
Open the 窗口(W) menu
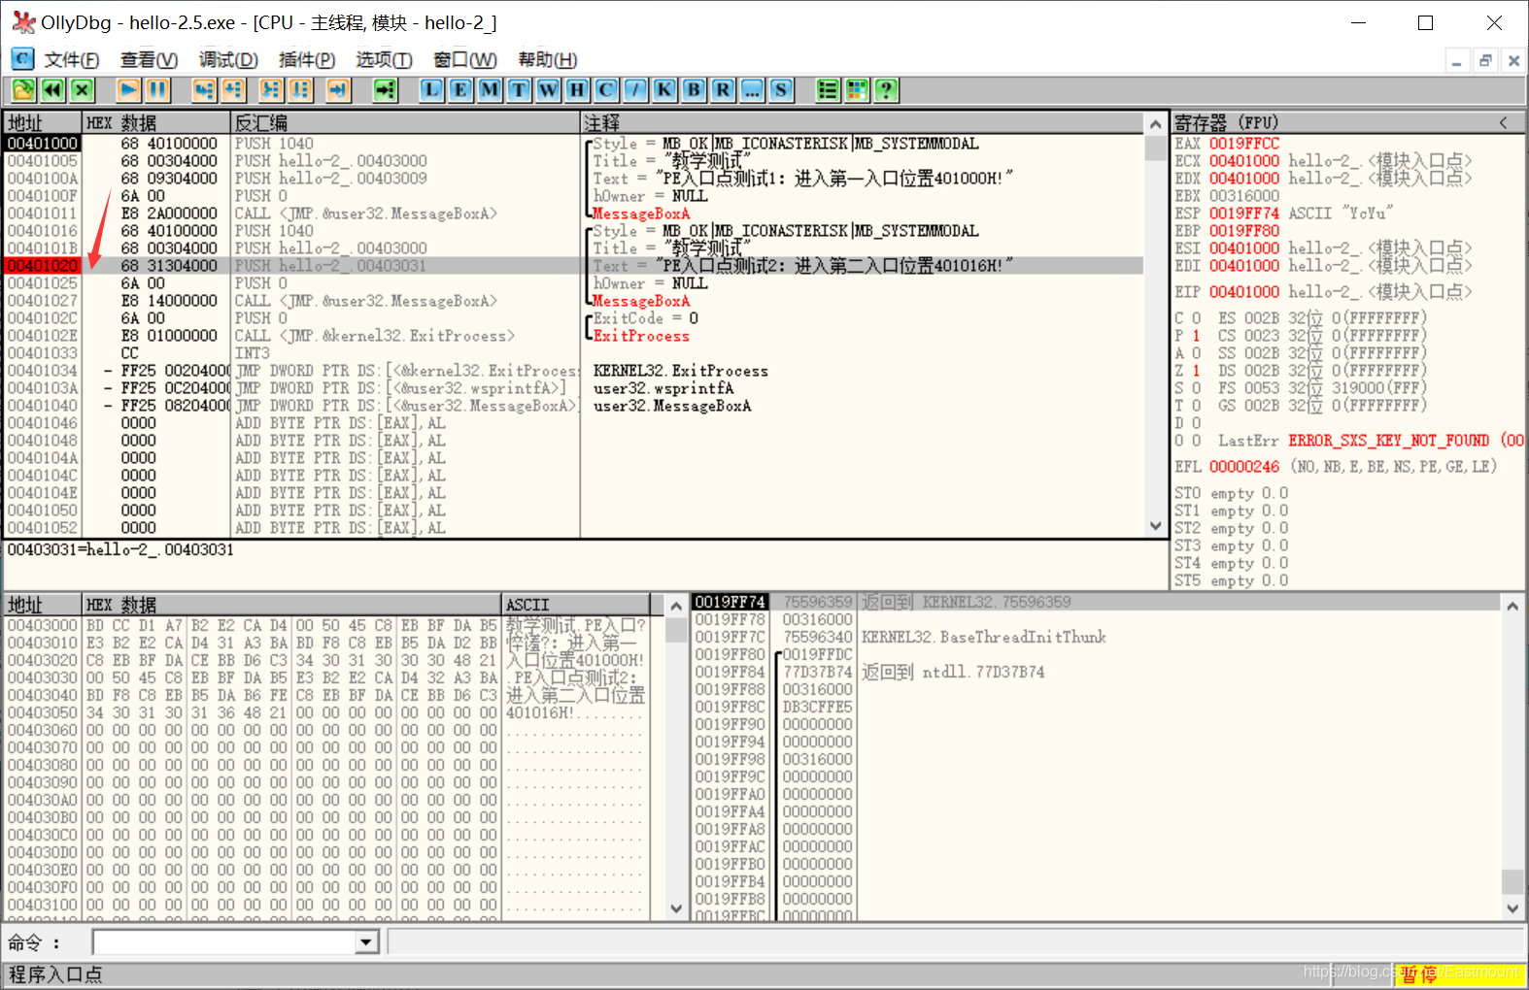[x=465, y=60]
